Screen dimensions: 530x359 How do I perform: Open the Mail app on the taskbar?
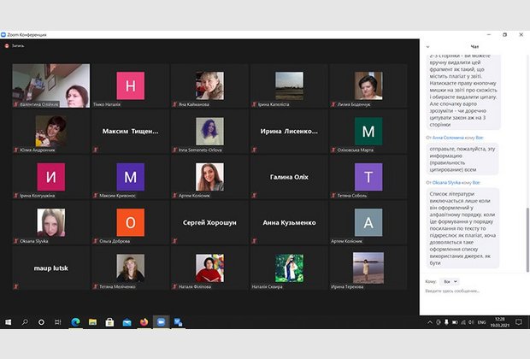point(127,322)
